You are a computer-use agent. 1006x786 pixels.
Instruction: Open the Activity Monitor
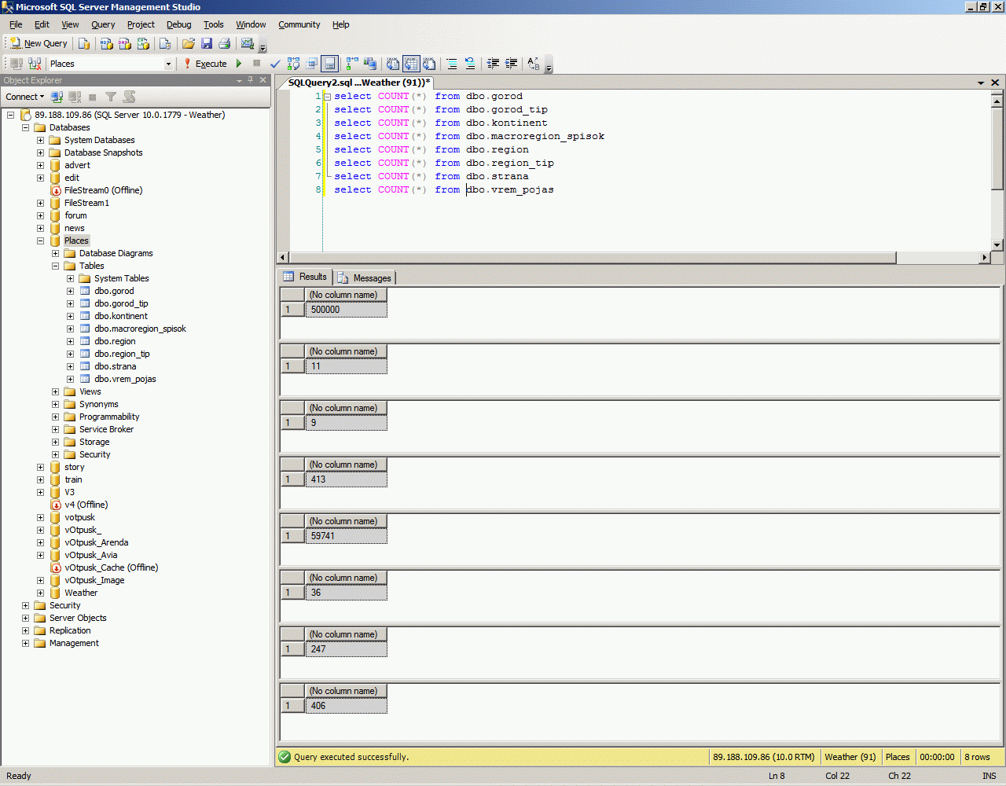[x=248, y=44]
